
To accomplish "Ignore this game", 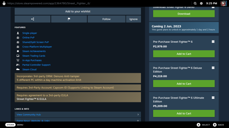I will pos(133,19).
